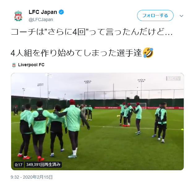
Task: Click the LFCTV watermark in the video
Action: 174,78
